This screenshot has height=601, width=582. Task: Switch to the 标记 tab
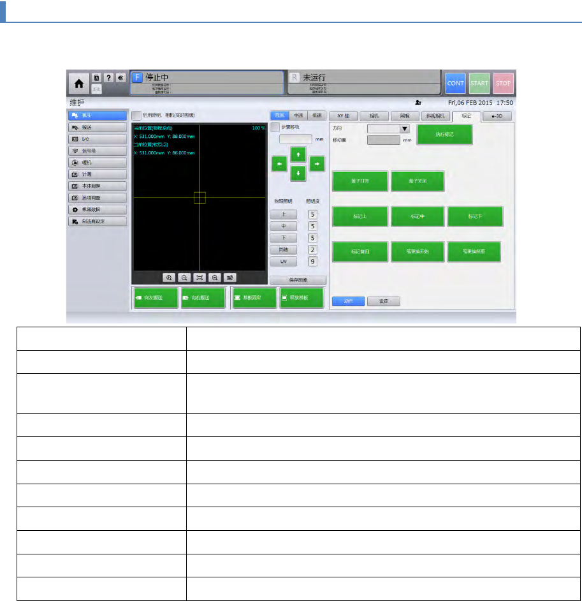[x=467, y=115]
